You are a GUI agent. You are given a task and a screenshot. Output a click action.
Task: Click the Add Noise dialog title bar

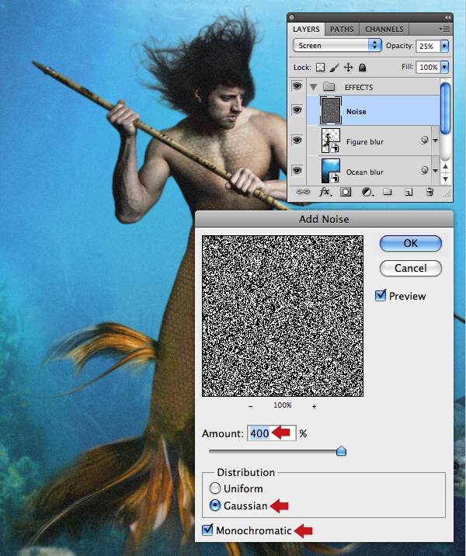[x=324, y=219]
